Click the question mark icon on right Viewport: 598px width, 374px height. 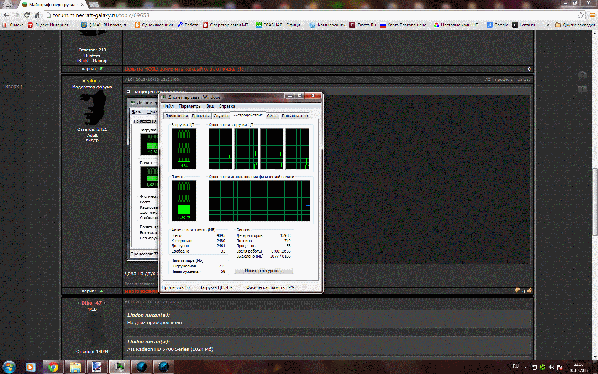coord(582,75)
